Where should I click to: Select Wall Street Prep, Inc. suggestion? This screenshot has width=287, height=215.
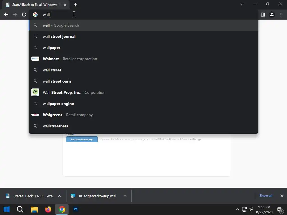(143, 92)
